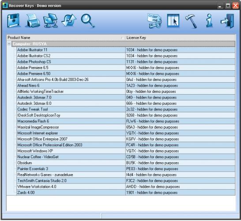Select Aha-soft ArtIcons Pro 4.0b row
The width and height of the screenshot is (241, 221).
coord(126,80)
